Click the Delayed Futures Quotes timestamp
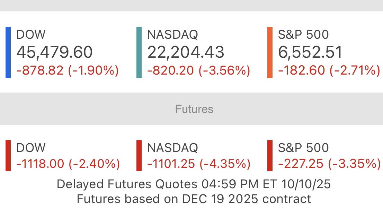 (x=194, y=184)
